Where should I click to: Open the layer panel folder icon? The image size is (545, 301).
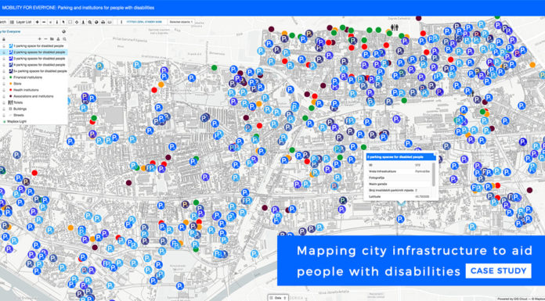[x=52, y=39]
